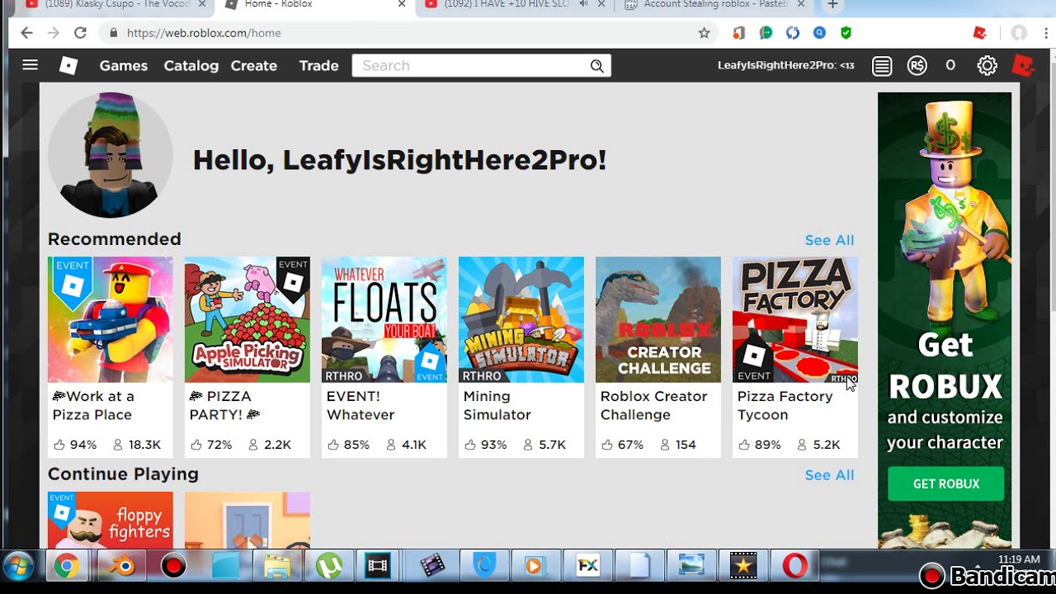1056x594 pixels.
Task: Reload the page with the refresh icon
Action: point(80,33)
